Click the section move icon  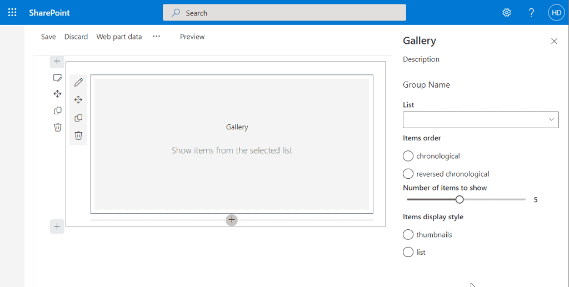pyautogui.click(x=57, y=94)
